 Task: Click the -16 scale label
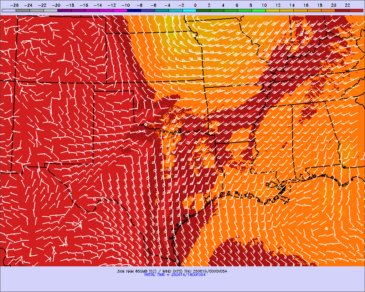click(84, 5)
